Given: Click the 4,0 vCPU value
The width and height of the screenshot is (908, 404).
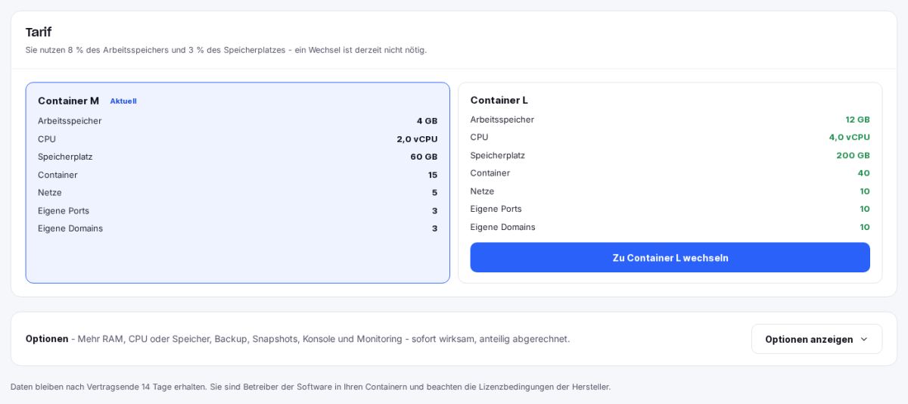Looking at the screenshot, I should click(x=849, y=137).
